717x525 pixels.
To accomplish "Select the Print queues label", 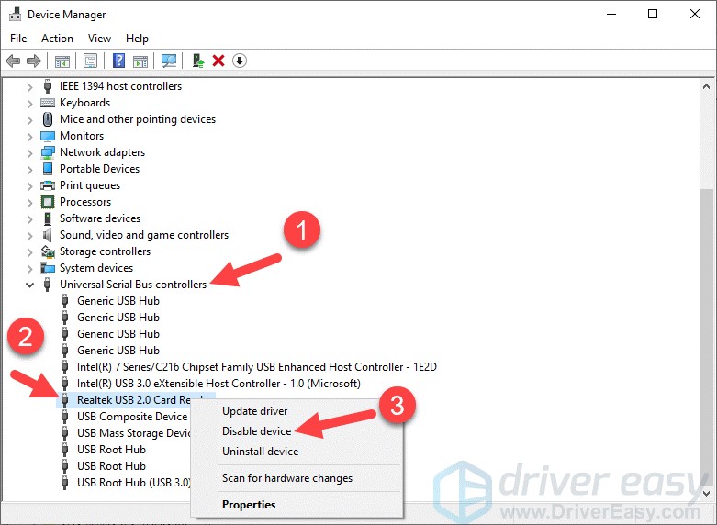I will point(90,185).
